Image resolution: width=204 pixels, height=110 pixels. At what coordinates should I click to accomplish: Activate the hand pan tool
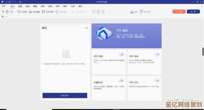[x=7, y=12]
